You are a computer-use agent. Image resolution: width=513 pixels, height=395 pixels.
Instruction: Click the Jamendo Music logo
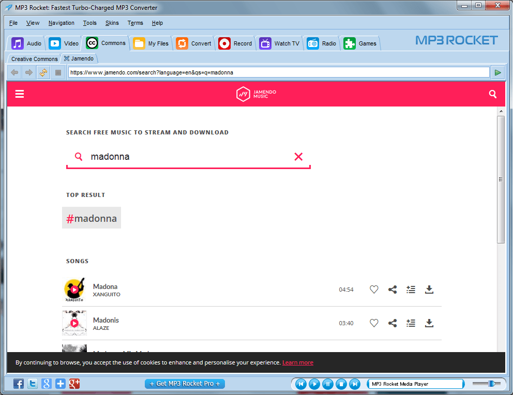tap(256, 94)
